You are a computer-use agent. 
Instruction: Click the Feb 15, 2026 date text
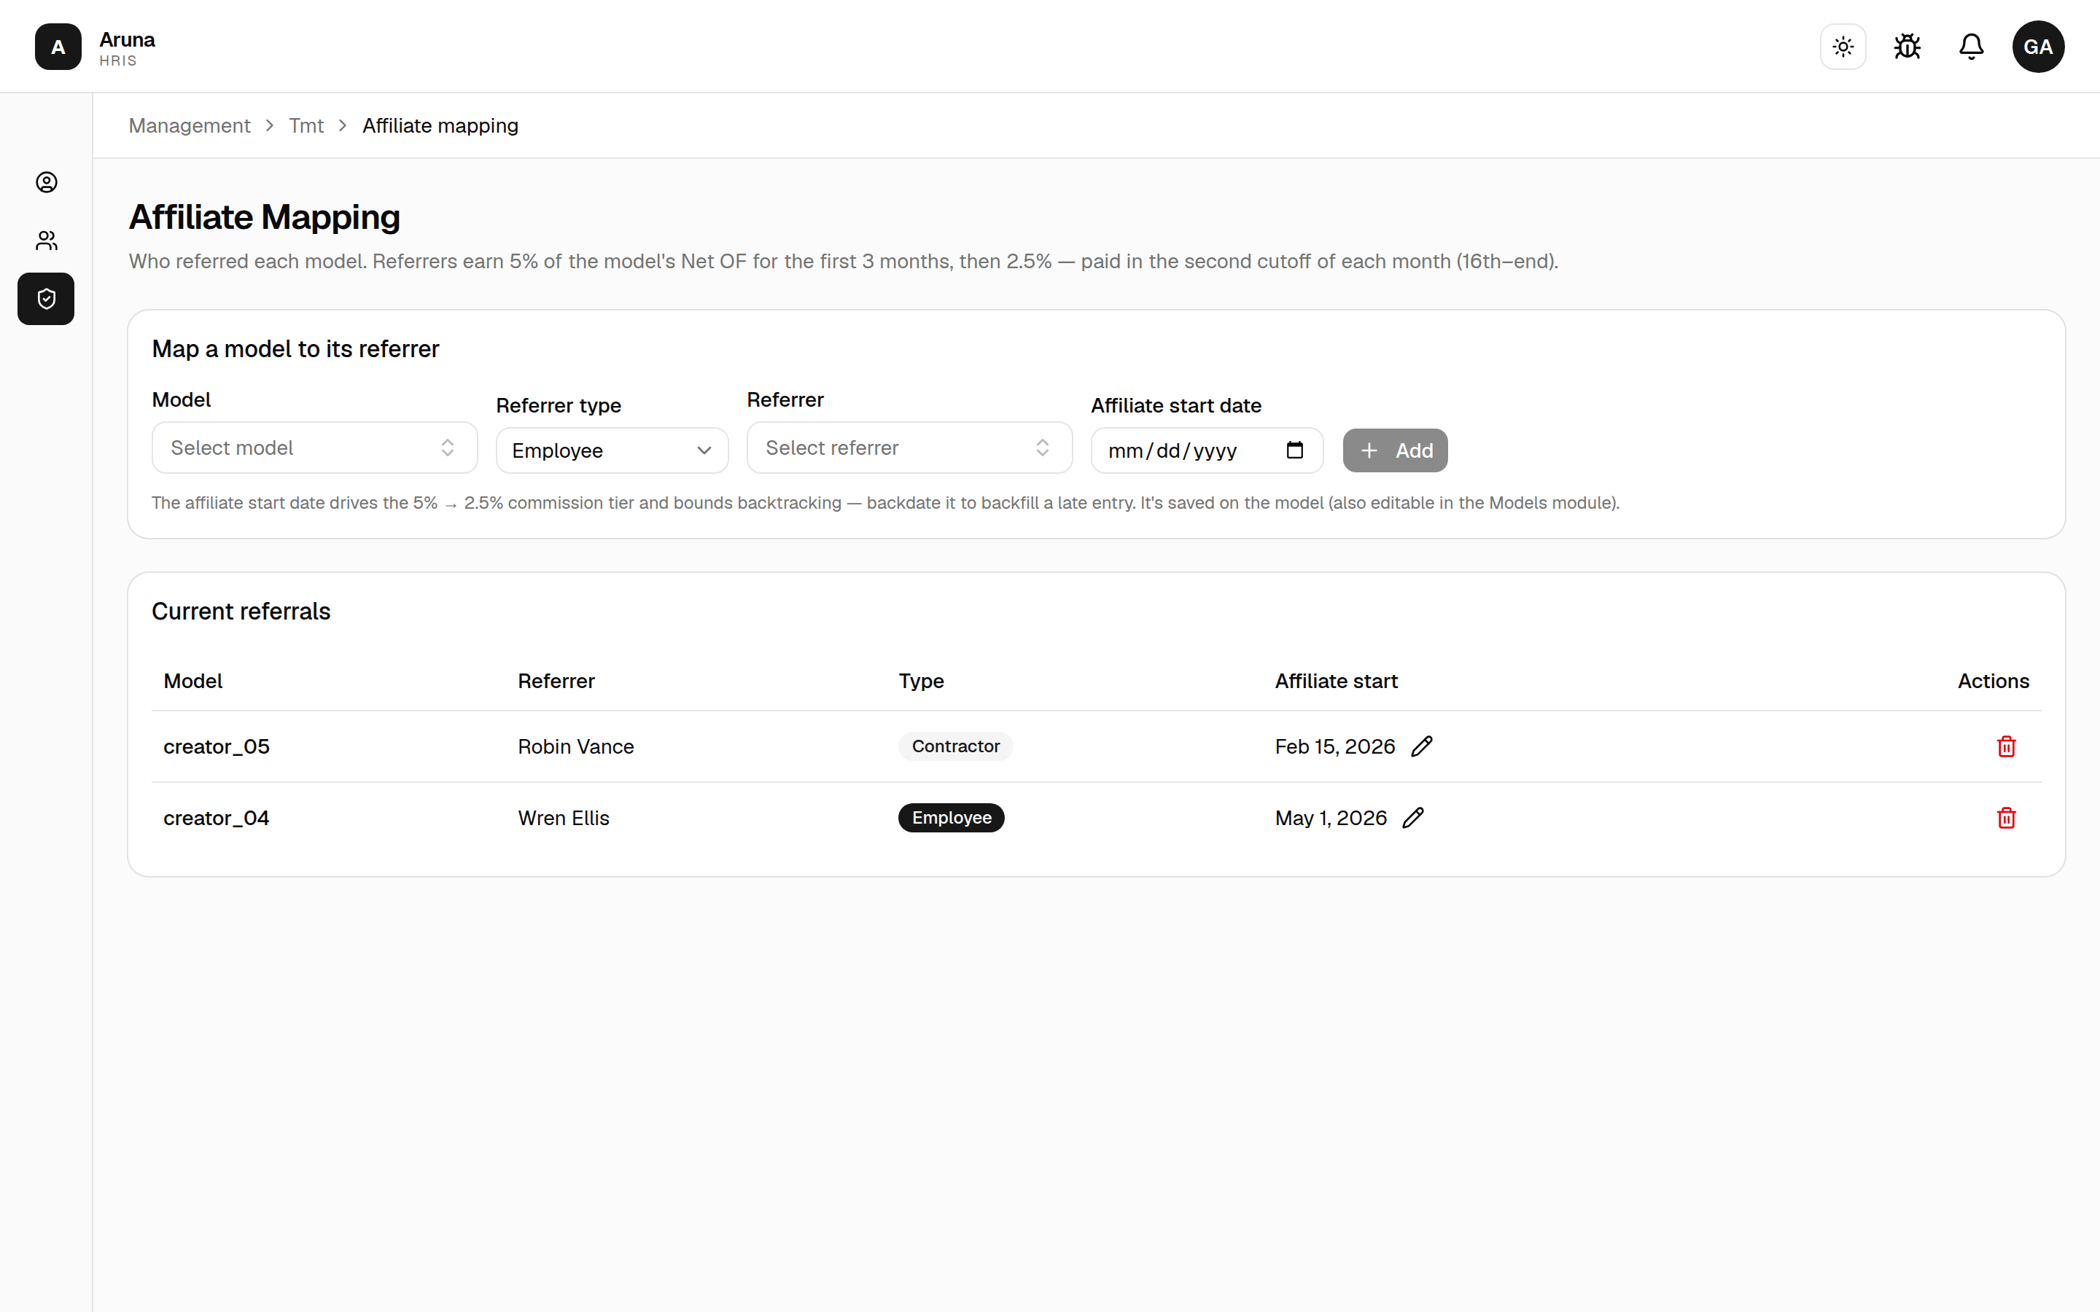pyautogui.click(x=1334, y=746)
